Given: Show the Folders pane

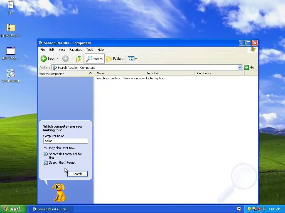Looking at the screenshot, I should click(114, 59).
